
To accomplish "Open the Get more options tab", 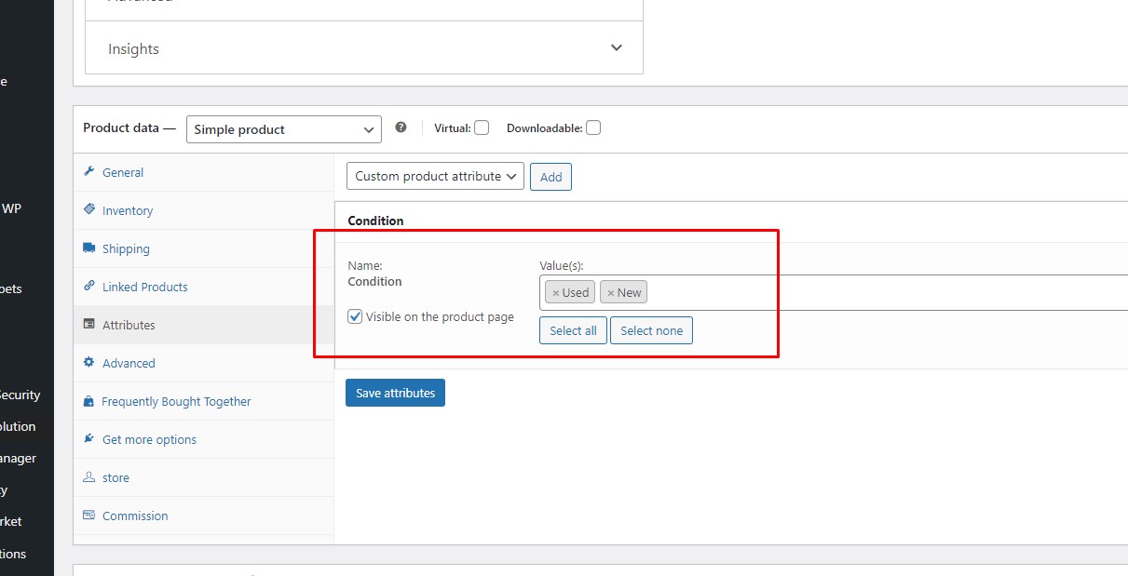I will (203, 439).
